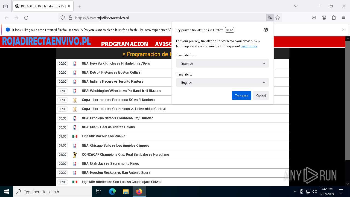Focus the URL address bar
The width and height of the screenshot is (350, 197).
(169, 18)
